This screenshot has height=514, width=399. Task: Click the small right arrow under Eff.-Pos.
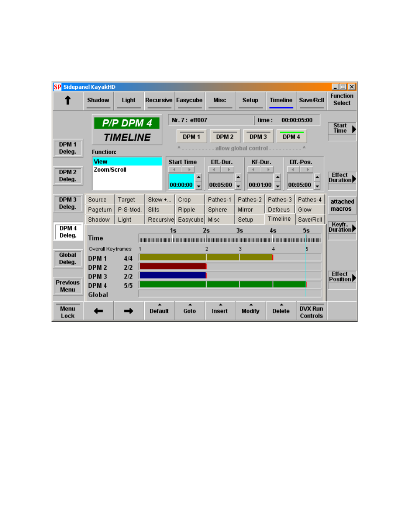(x=307, y=169)
